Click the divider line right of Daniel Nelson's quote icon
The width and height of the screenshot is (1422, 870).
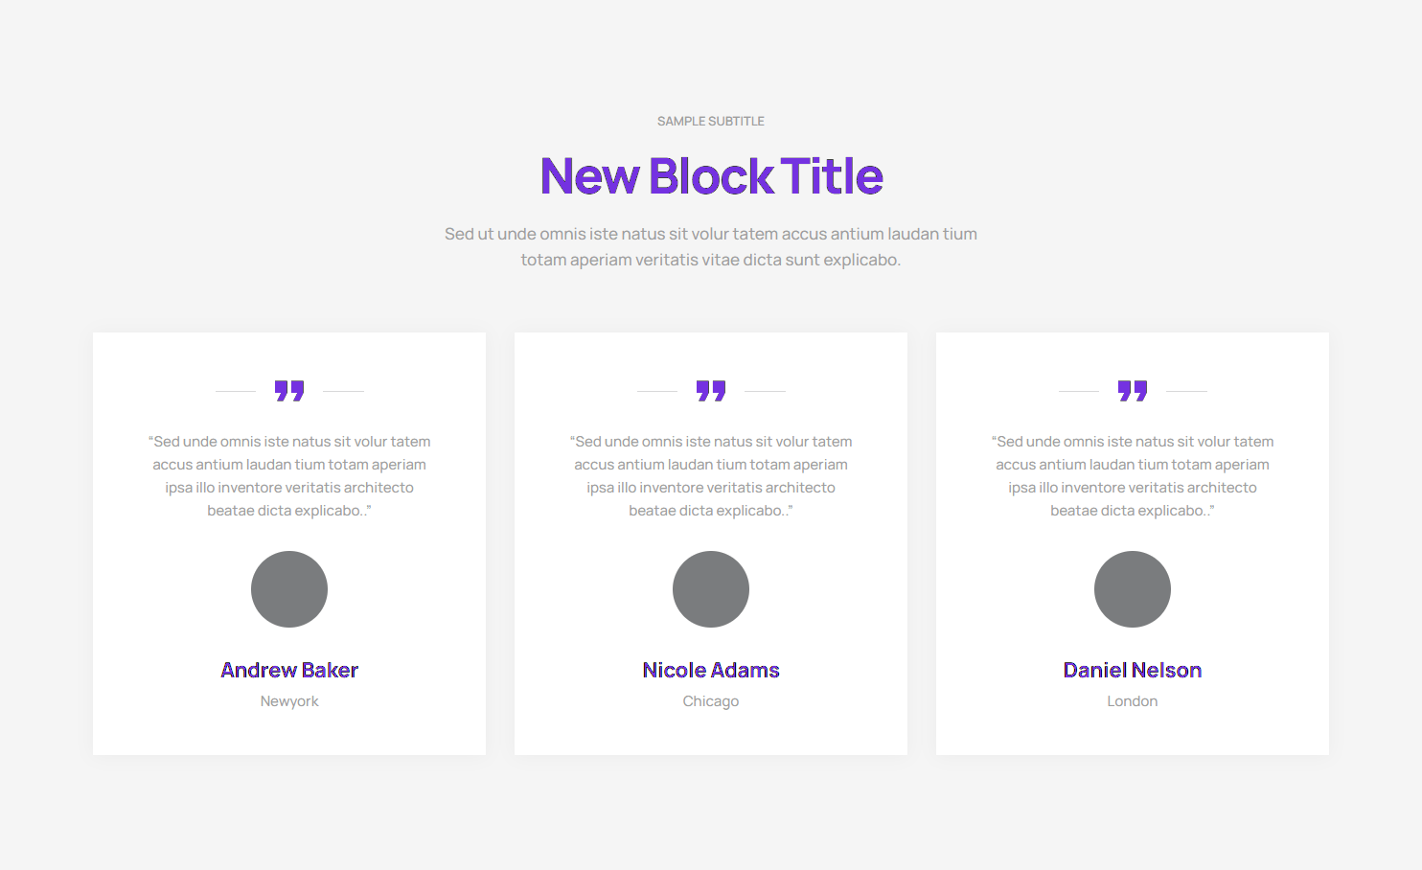[1186, 391]
